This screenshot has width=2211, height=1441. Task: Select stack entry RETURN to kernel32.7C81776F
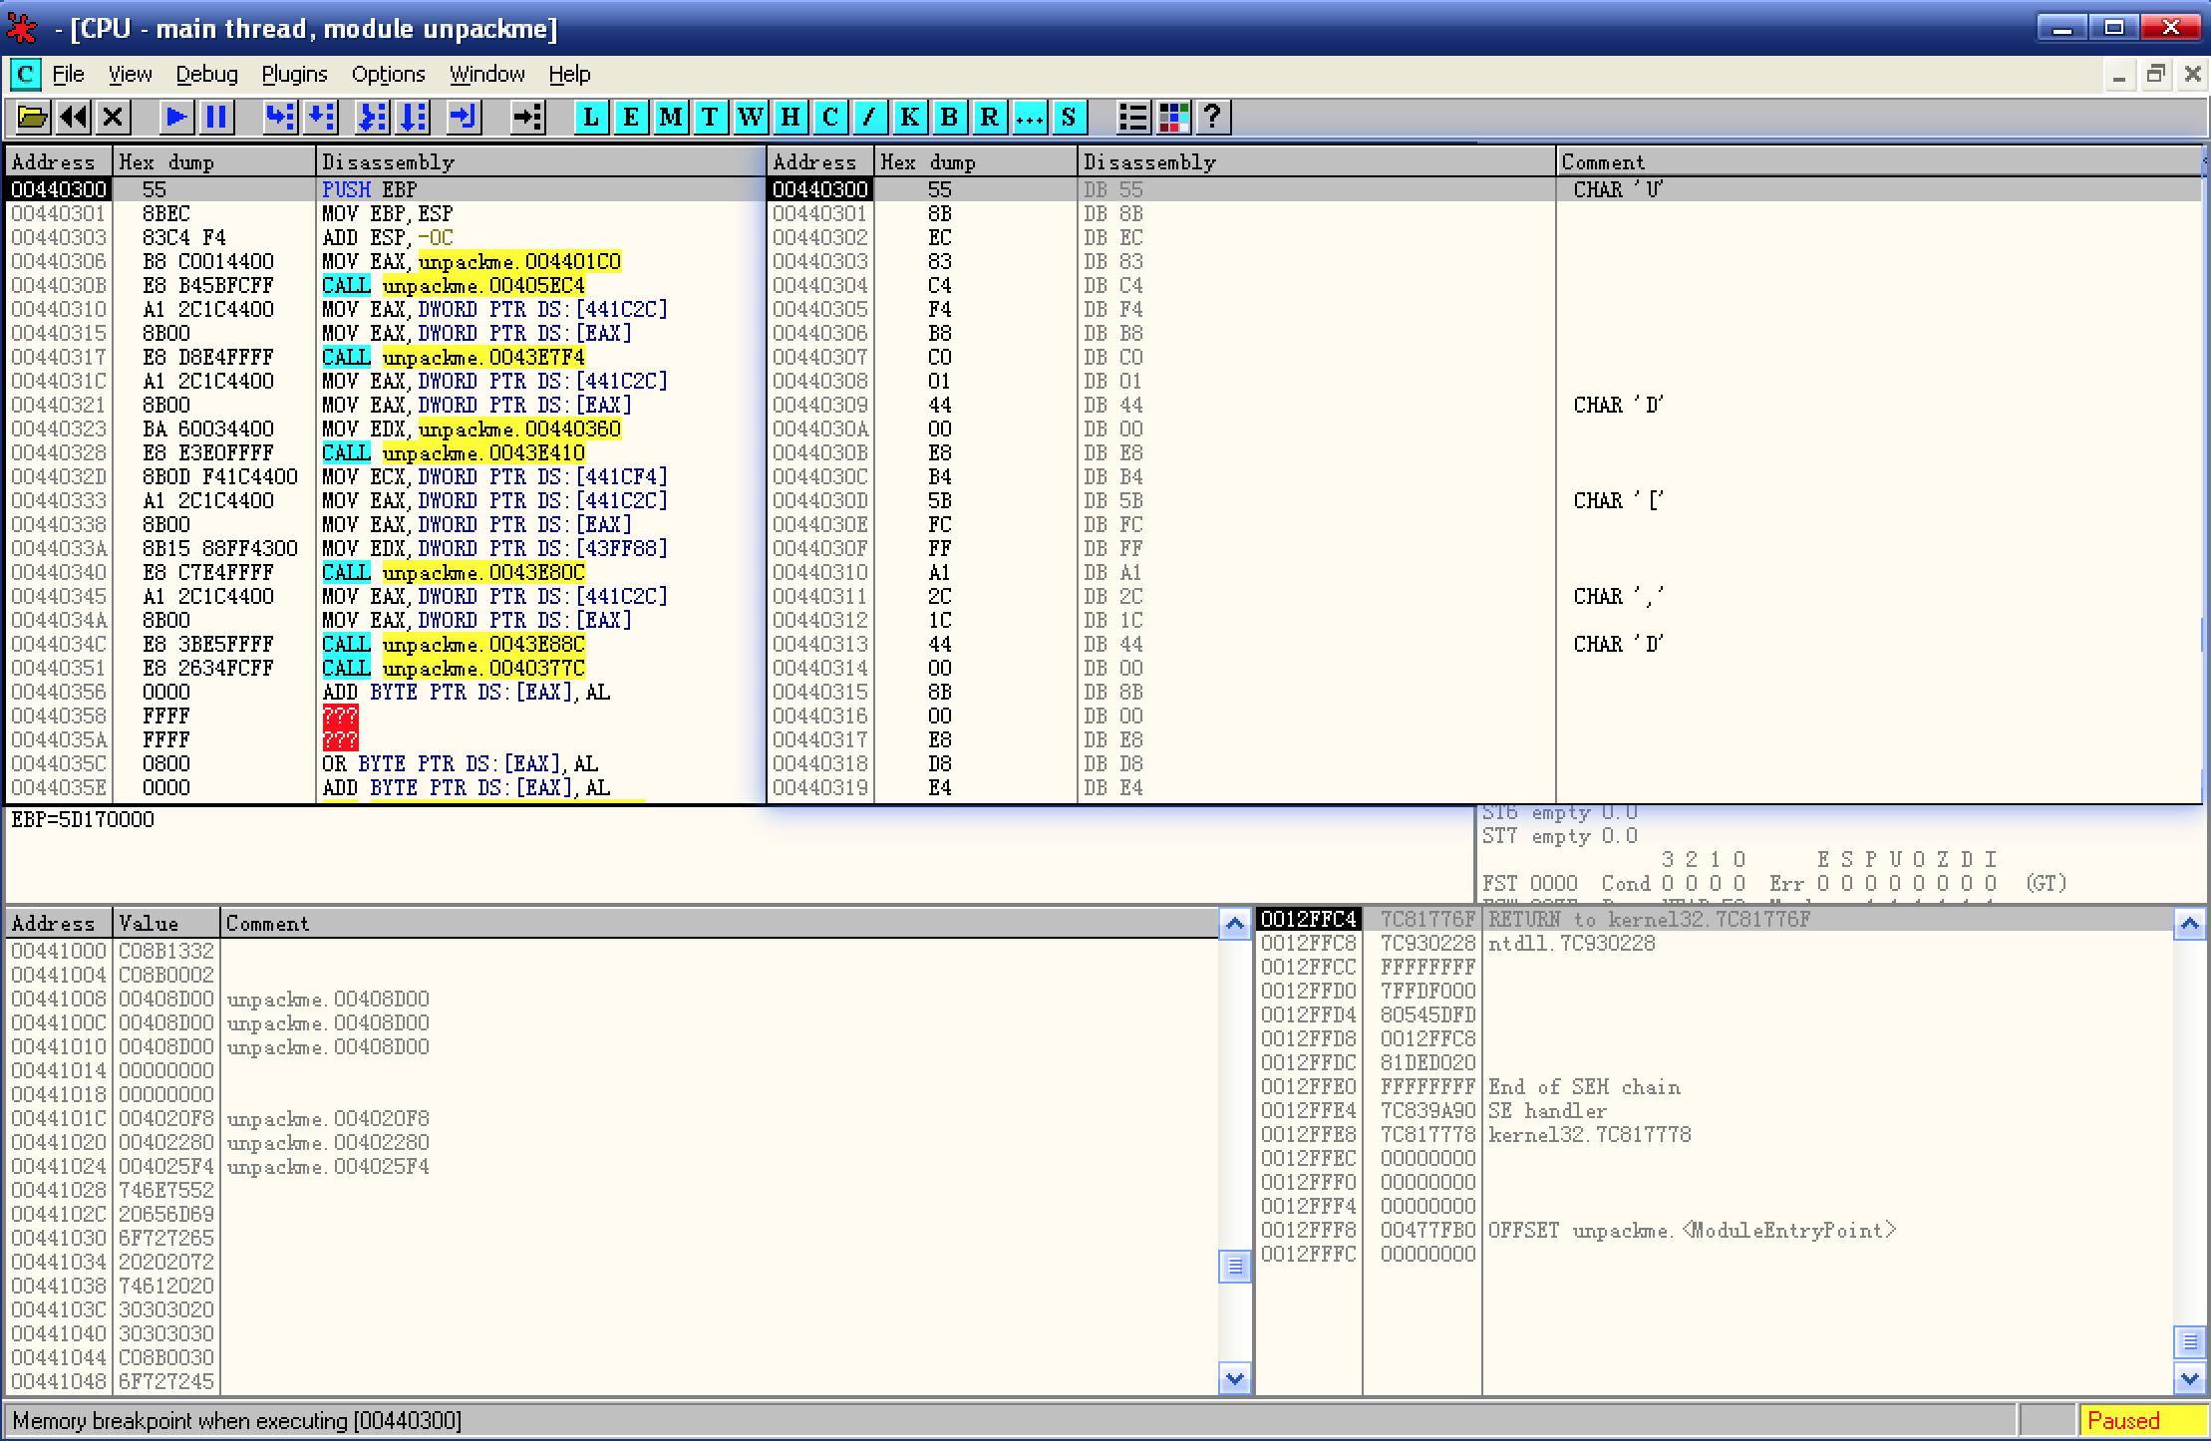pyautogui.click(x=1649, y=919)
